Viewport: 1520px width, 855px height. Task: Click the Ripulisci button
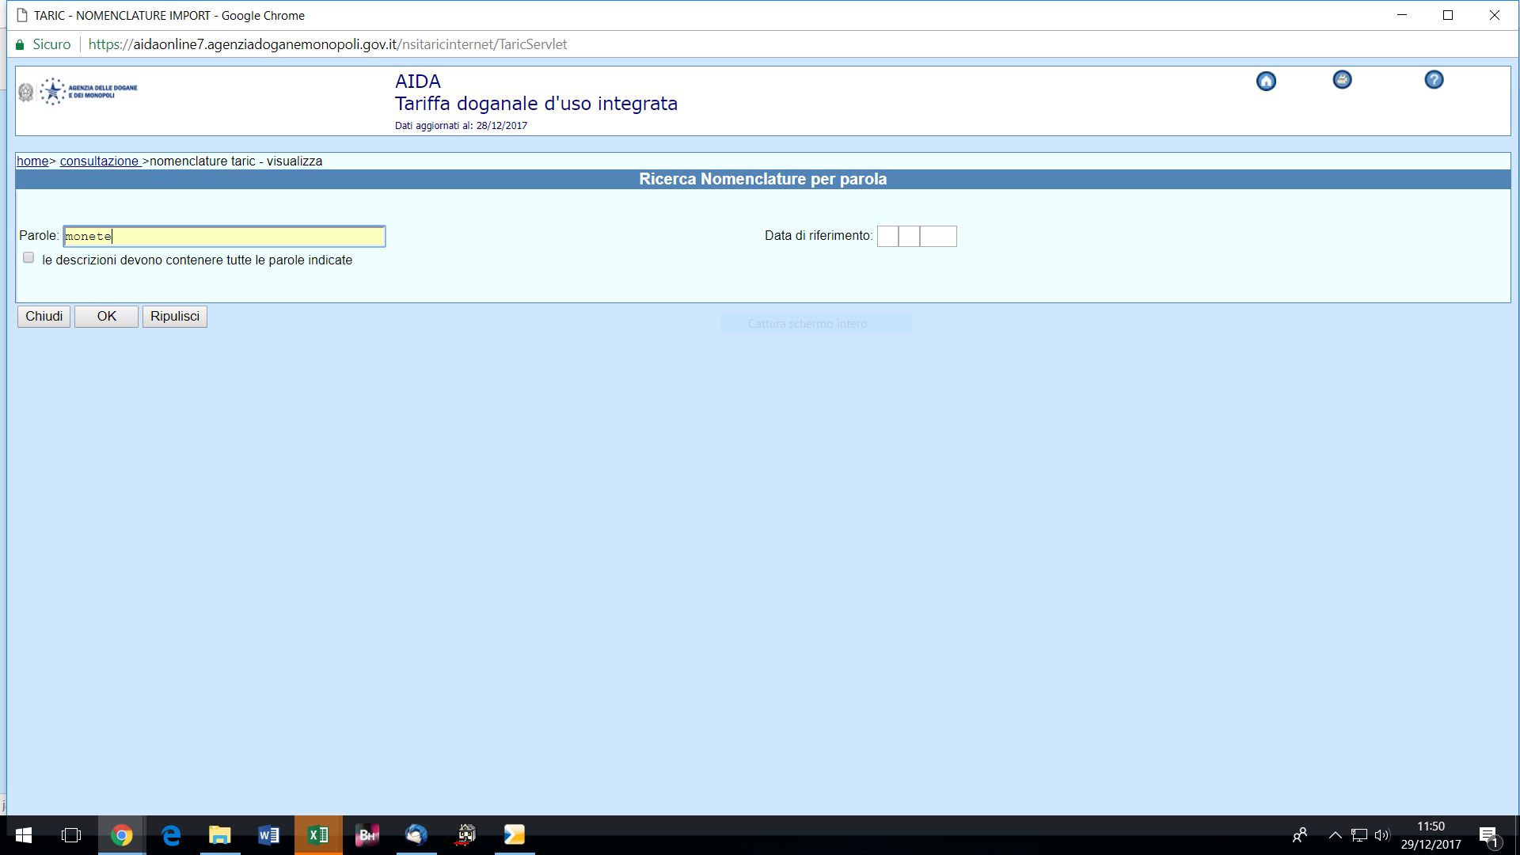[174, 317]
